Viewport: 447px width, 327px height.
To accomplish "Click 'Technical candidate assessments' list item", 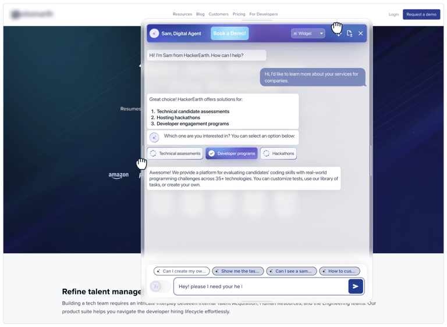I will (193, 112).
